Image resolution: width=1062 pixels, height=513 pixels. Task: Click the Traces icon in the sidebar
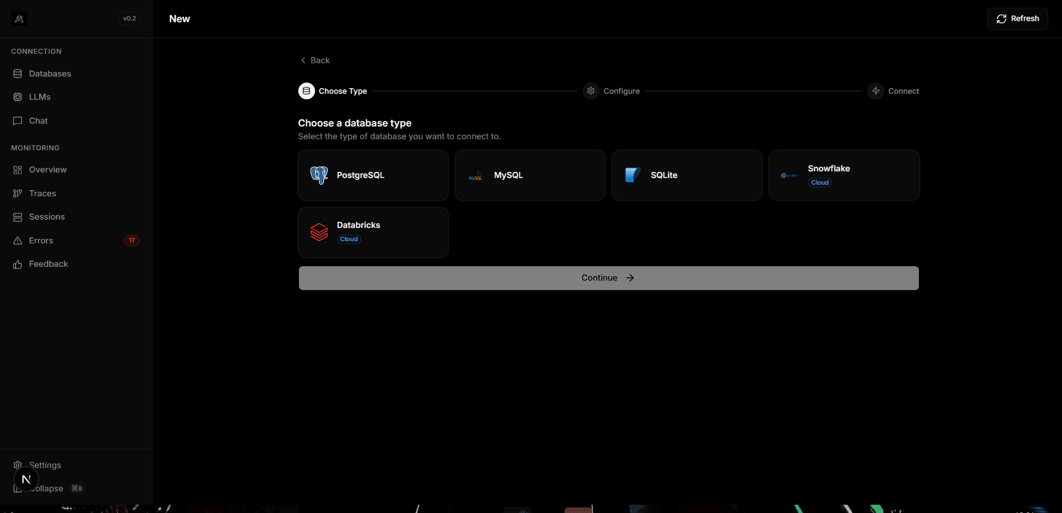(18, 194)
